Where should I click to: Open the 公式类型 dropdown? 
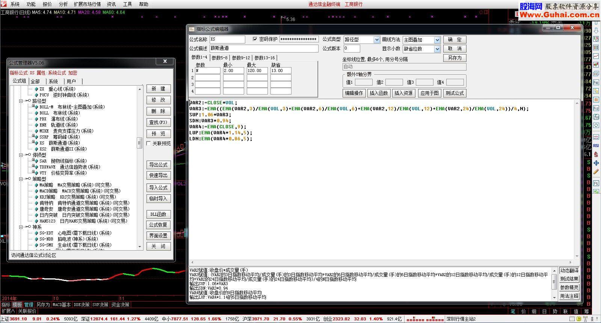point(377,39)
